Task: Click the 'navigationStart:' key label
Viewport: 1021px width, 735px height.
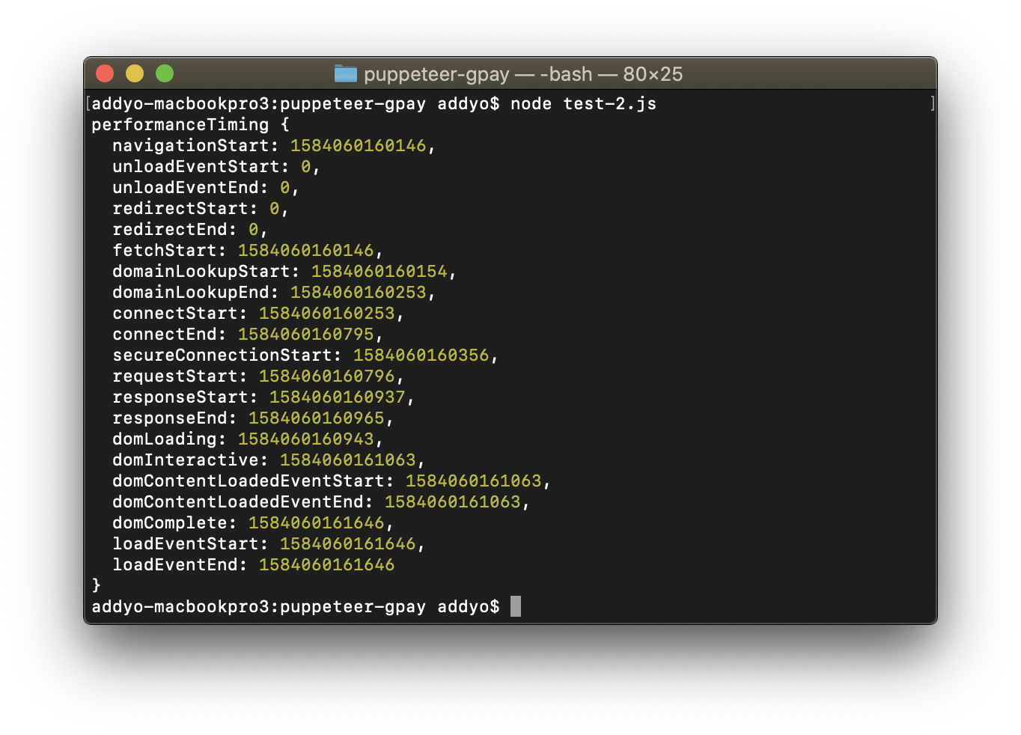Action: tap(196, 146)
